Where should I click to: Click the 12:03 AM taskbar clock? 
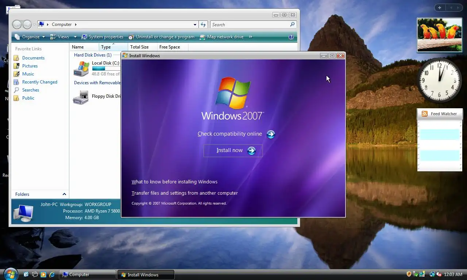(453, 275)
